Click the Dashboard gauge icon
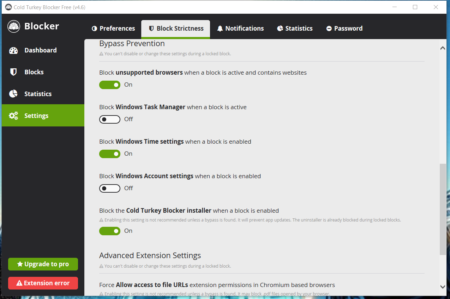The height and width of the screenshot is (299, 450). [13, 50]
